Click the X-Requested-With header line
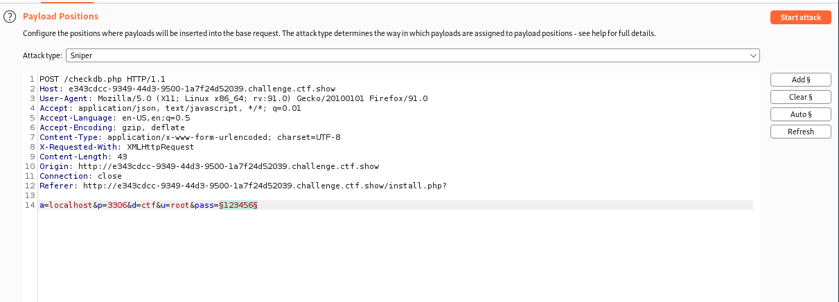The image size is (839, 302). point(116,147)
